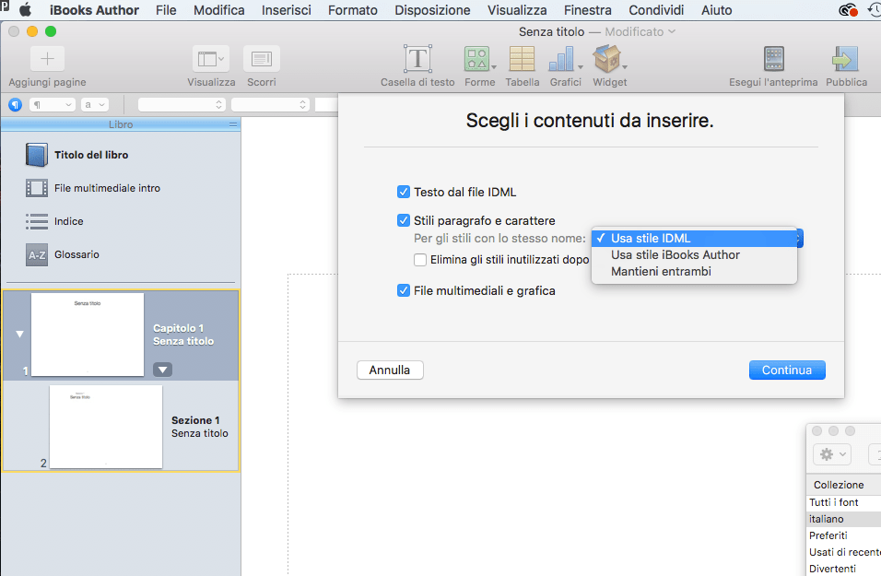Open the Visualizza menu in the menu bar
The height and width of the screenshot is (576, 881).
pos(517,10)
